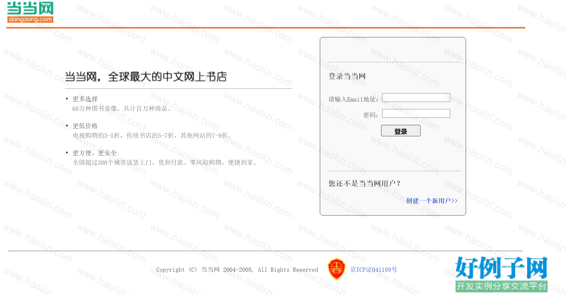Screen dimensions: 566x295
Task: Click the 更多选择 bullet heading
Action: coord(85,99)
